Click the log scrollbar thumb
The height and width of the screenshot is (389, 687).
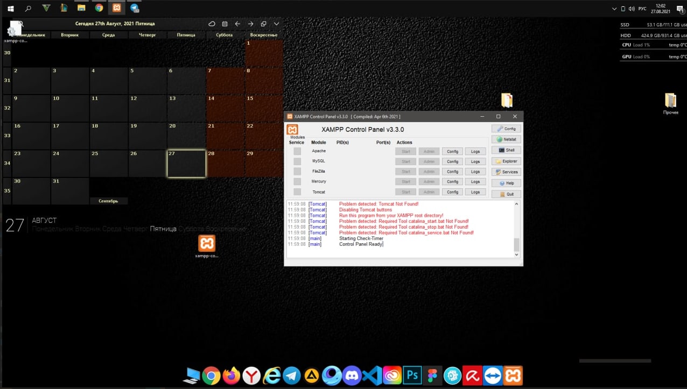tap(517, 245)
